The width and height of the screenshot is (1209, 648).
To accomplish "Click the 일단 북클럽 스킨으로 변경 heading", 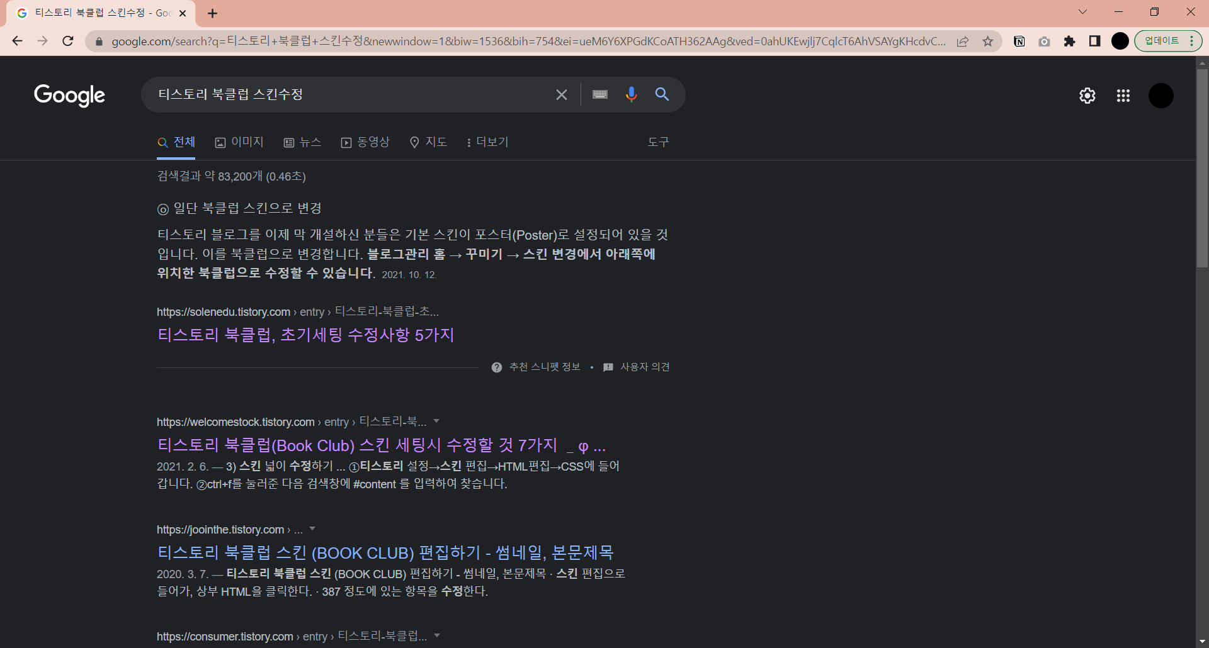I will [240, 208].
